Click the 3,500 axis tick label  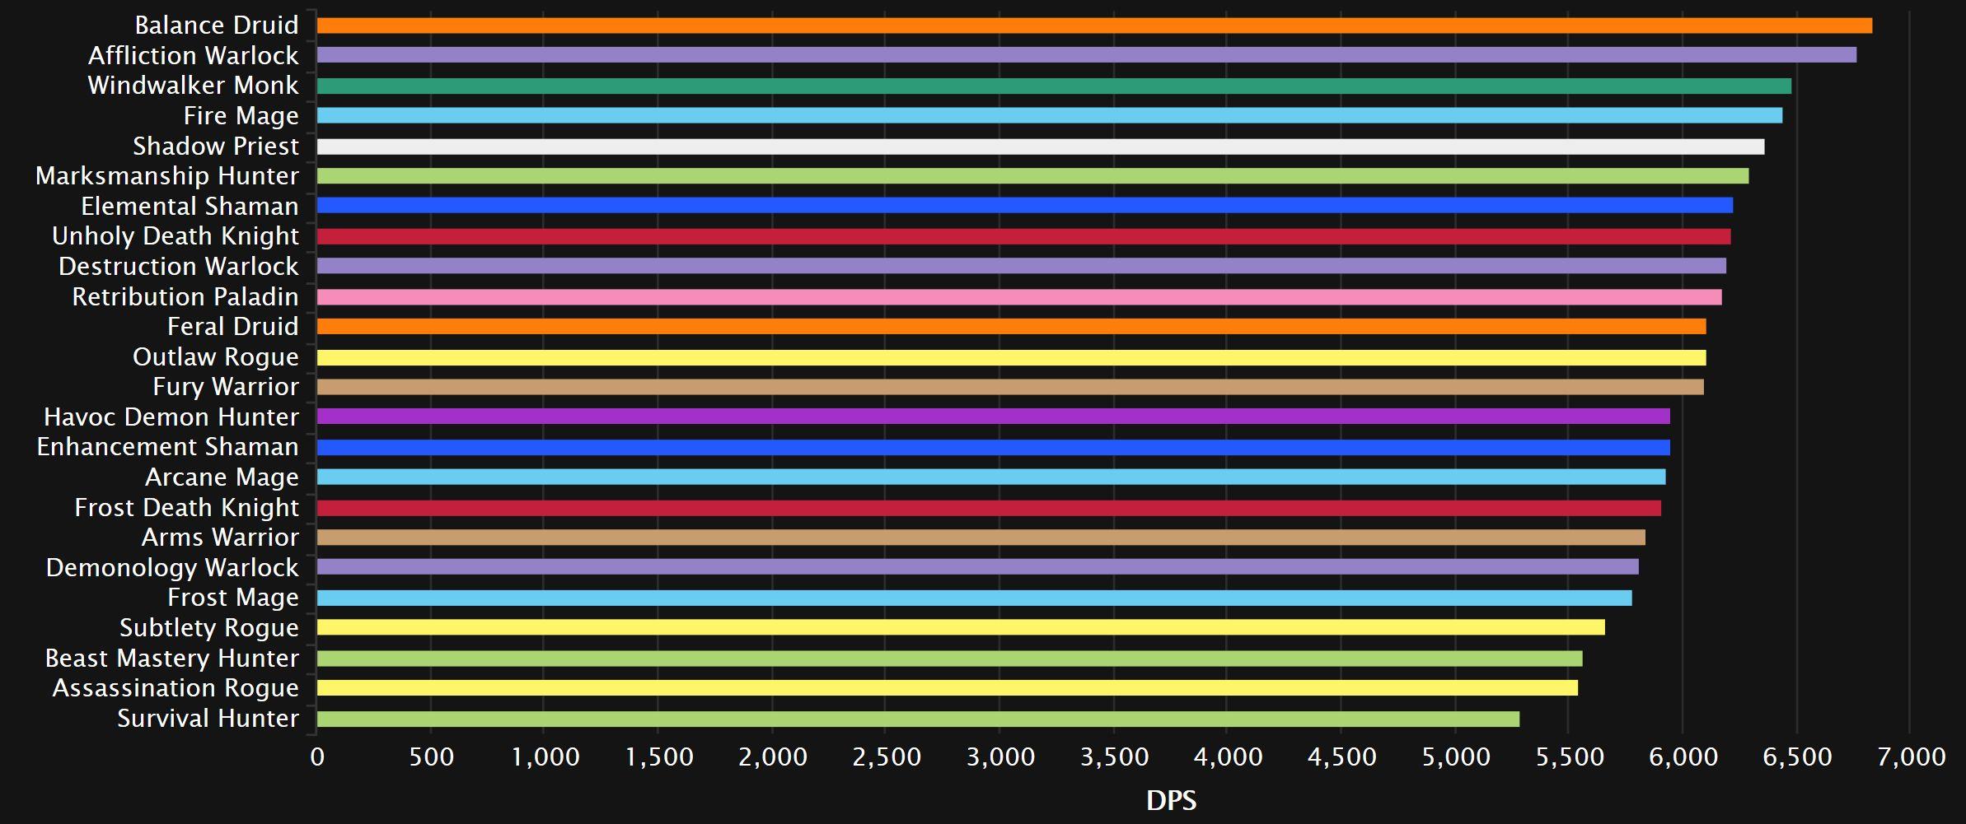1114,757
